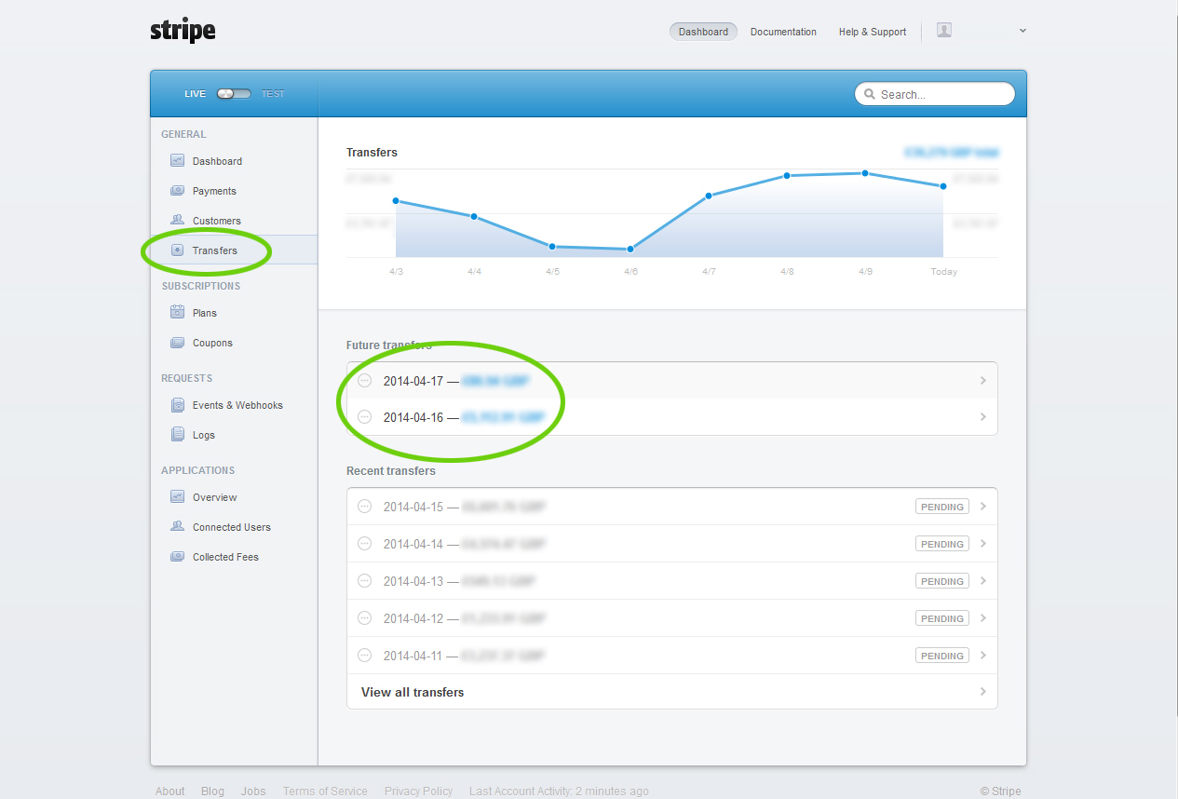Click the Coupons sidebar icon
Screen dimensions: 1178x799
pos(177,343)
